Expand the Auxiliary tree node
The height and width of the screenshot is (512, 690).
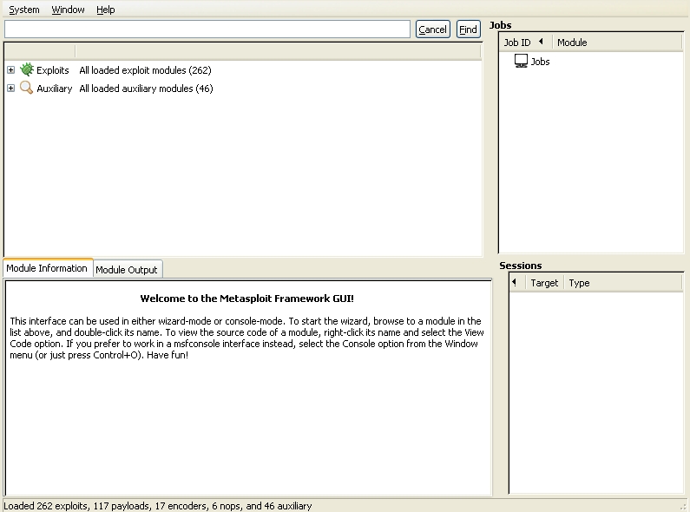11,89
